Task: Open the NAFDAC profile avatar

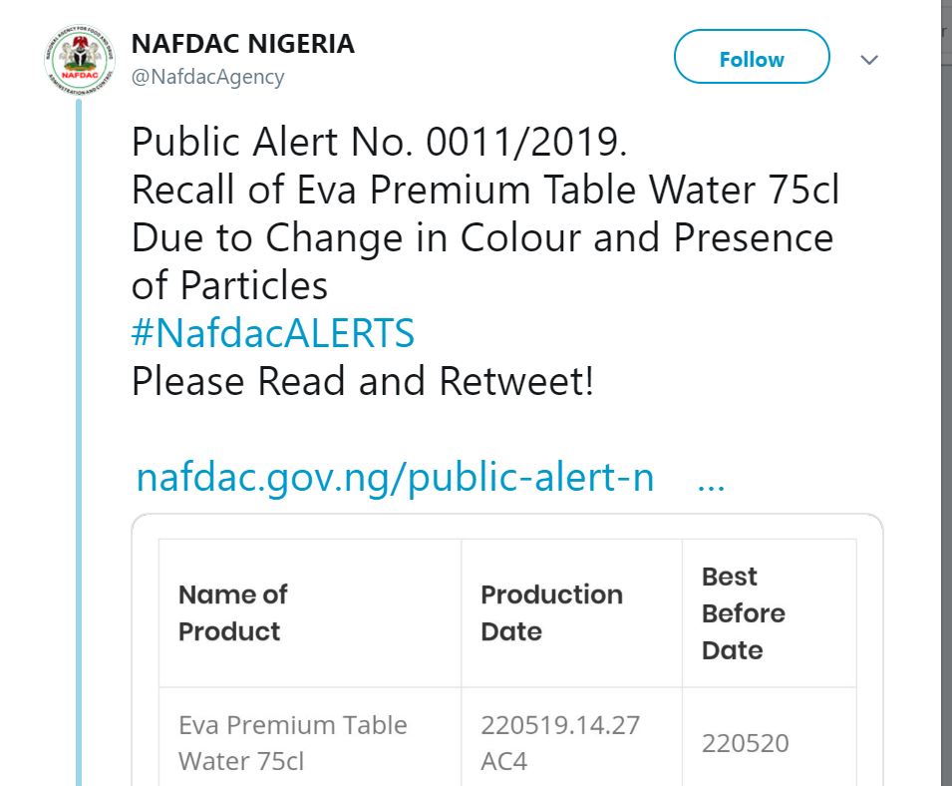Action: [x=80, y=60]
